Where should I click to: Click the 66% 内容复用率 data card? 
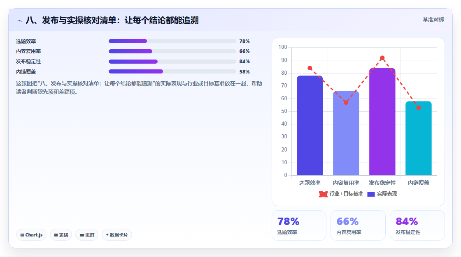(358, 225)
